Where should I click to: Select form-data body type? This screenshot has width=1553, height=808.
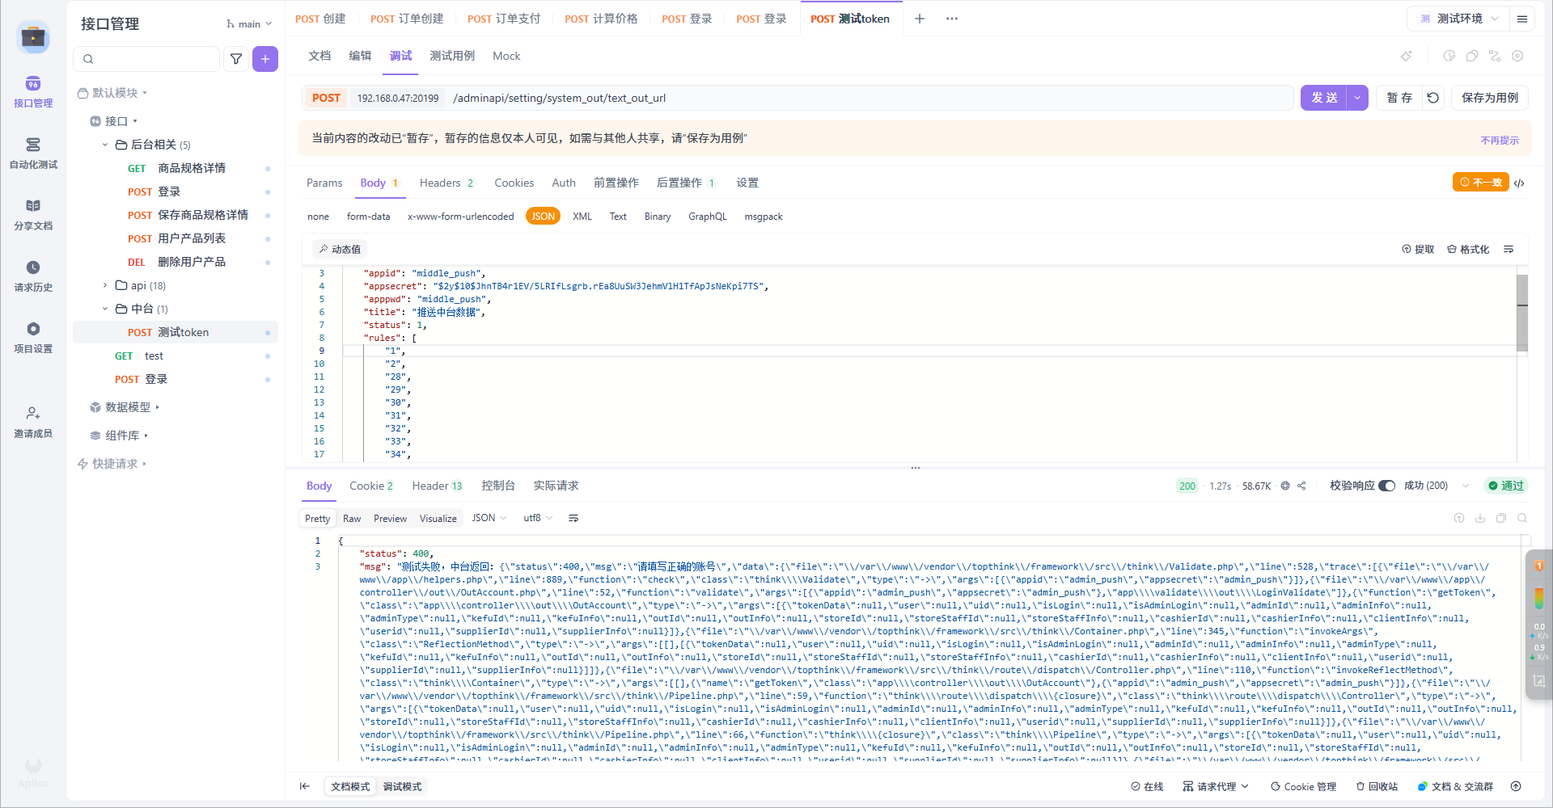pos(368,217)
